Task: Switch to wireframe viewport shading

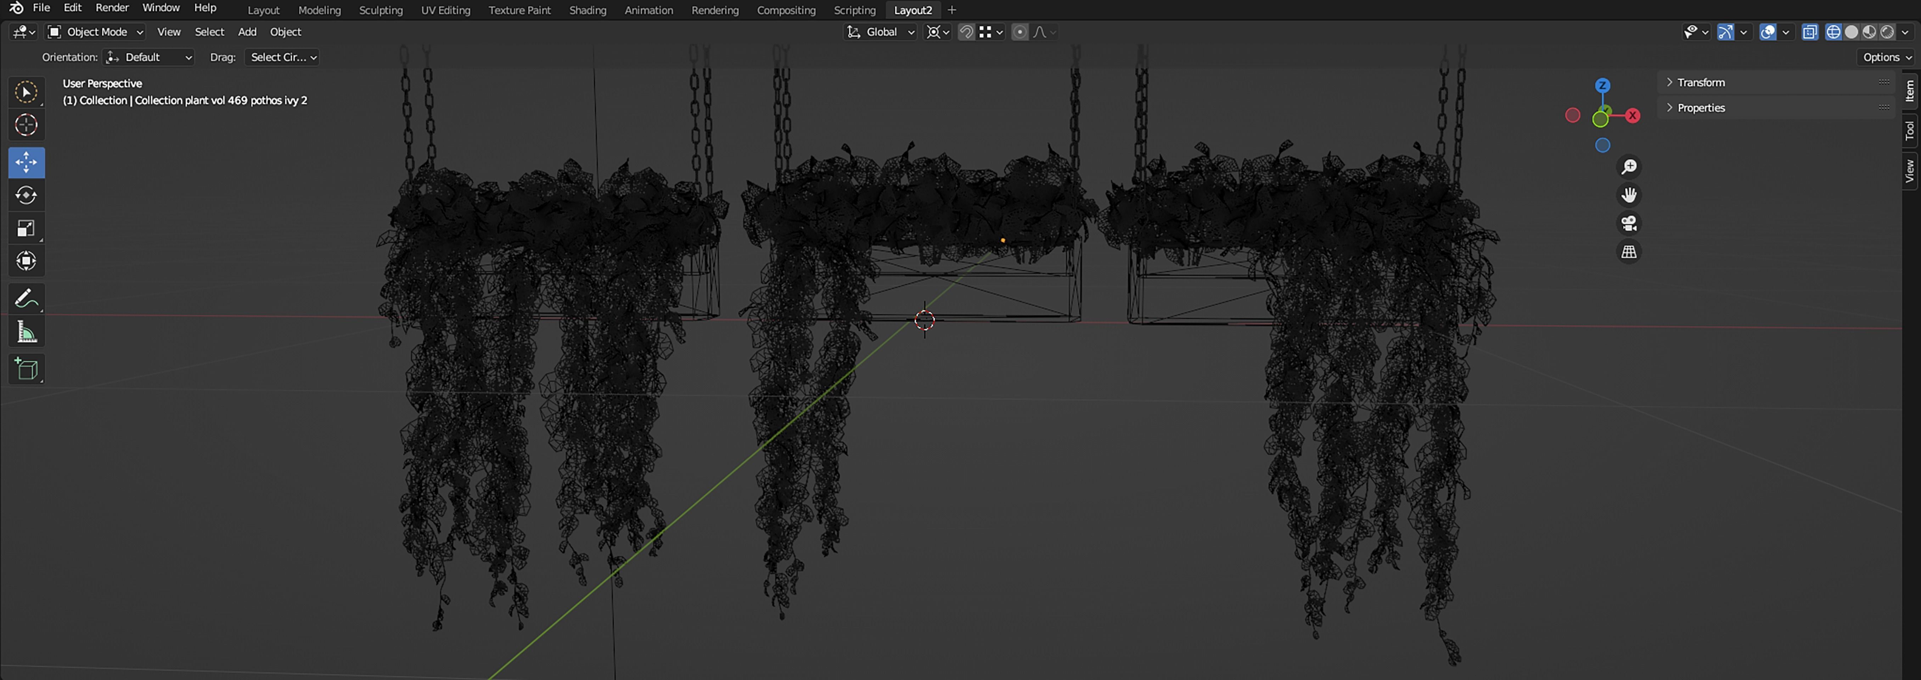Action: (x=1833, y=32)
